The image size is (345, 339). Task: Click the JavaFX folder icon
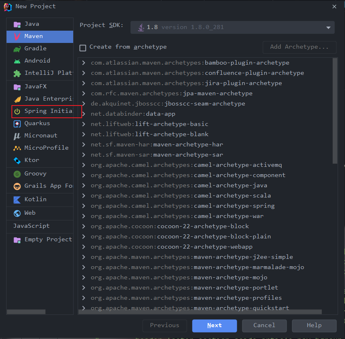17,87
